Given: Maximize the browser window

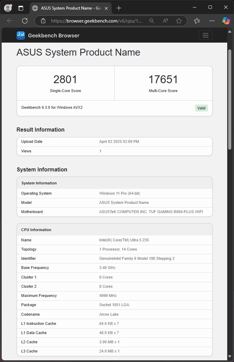Looking at the screenshot, I should [210, 7].
